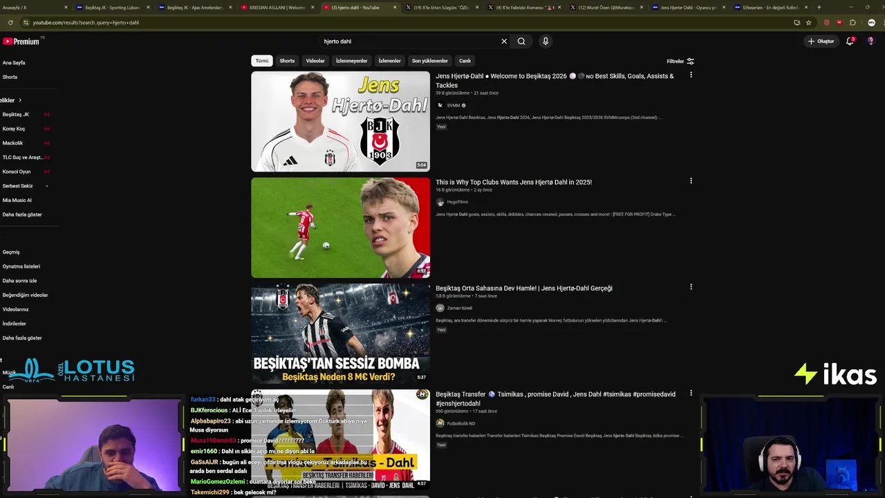Viewport: 885px width, 498px height.
Task: Select the İzlenenler filter chip
Action: tap(389, 61)
